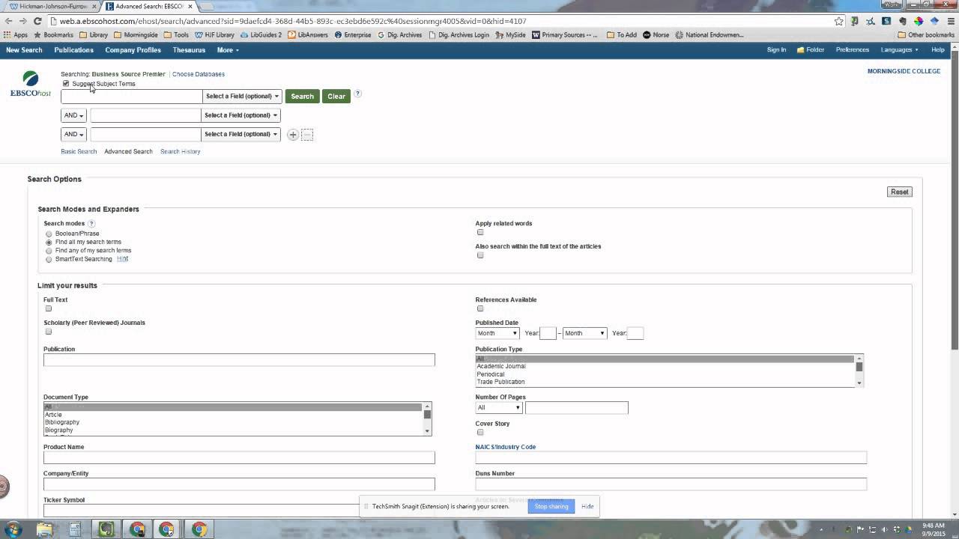Click the browser forward arrow
The width and height of the screenshot is (959, 539).
point(22,21)
